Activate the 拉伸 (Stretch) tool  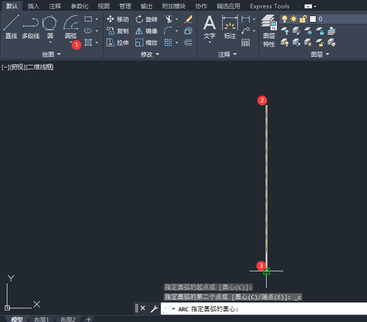(118, 42)
